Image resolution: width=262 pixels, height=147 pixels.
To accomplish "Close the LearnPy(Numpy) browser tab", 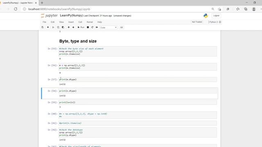I will (36, 3).
